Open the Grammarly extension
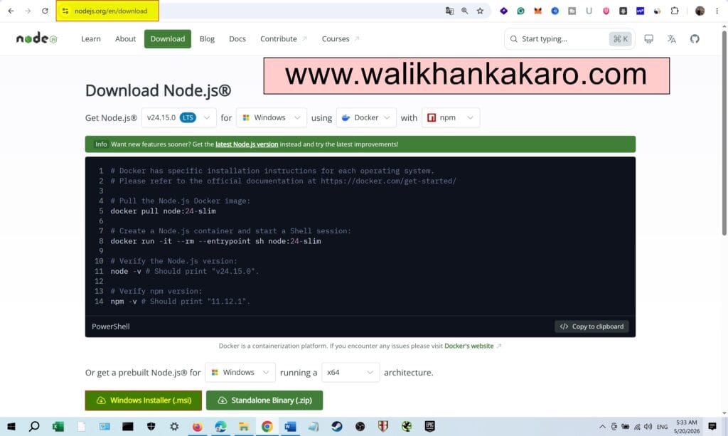This screenshot has height=436, width=728. (x=521, y=11)
